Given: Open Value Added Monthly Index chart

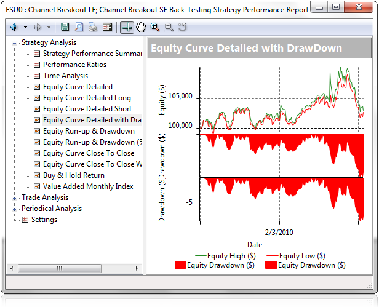Looking at the screenshot, I should pyautogui.click(x=88, y=186).
